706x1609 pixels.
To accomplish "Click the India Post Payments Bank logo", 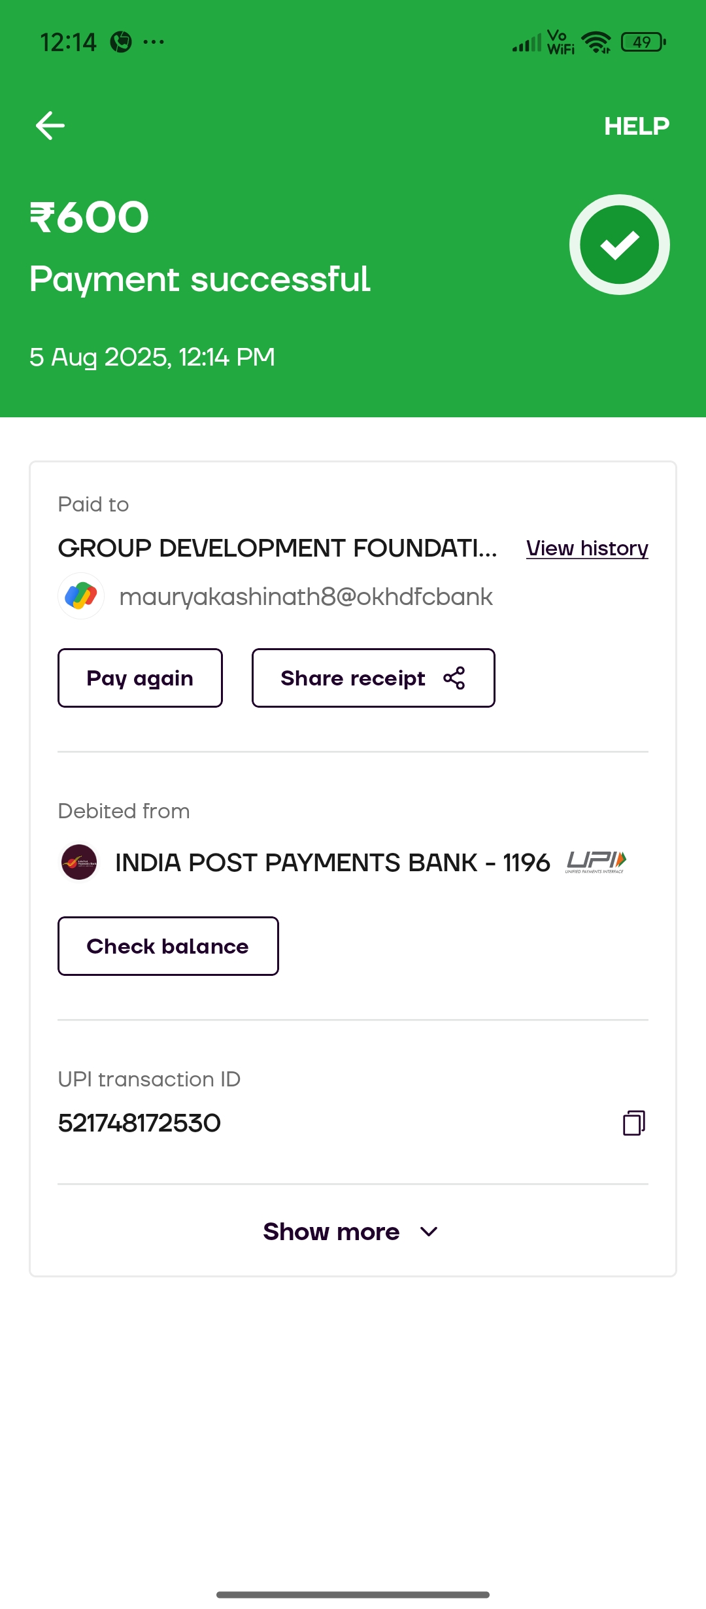I will pos(79,862).
